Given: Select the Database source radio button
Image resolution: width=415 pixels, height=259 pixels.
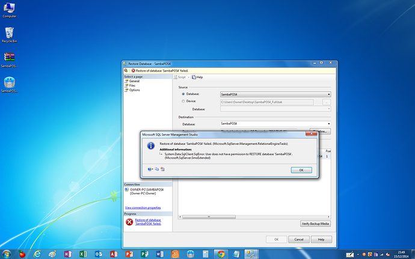Looking at the screenshot, I should tap(183, 94).
